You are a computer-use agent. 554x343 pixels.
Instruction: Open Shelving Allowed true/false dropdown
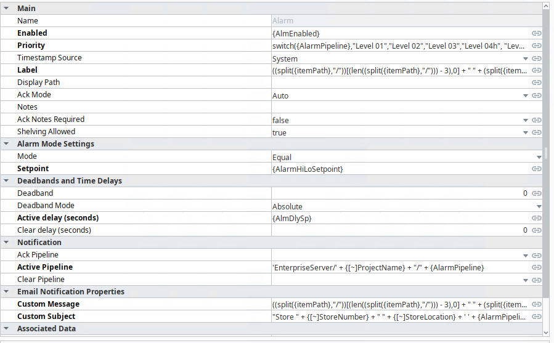526,132
